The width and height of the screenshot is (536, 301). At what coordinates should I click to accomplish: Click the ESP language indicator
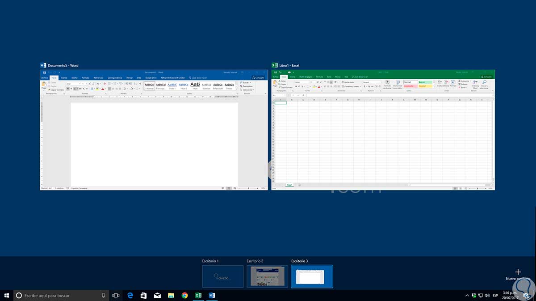495,295
